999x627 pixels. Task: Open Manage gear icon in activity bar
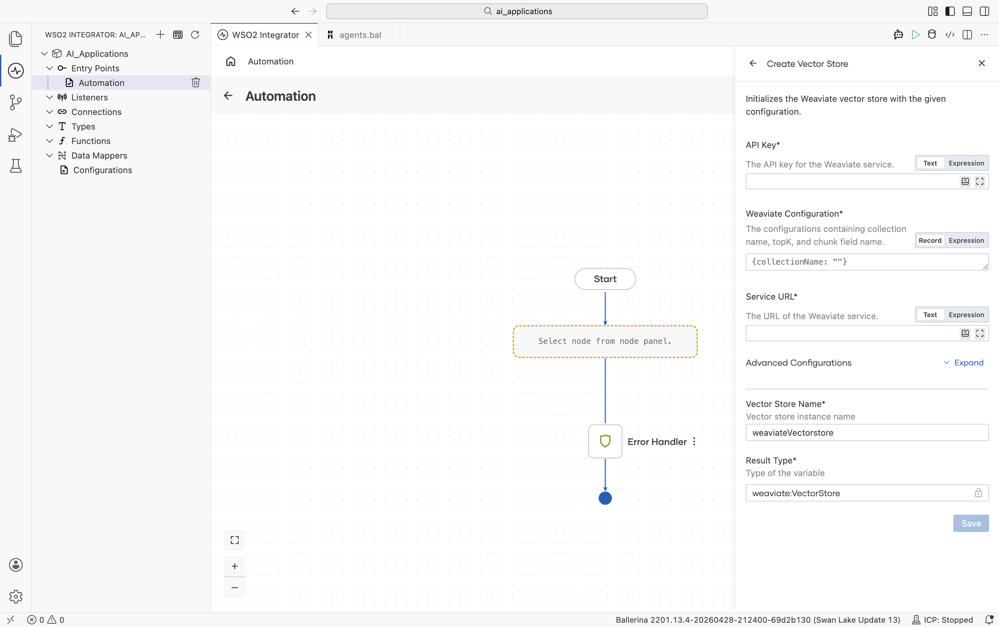pos(16,596)
